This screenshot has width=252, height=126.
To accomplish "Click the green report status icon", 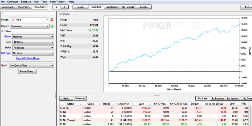I will (x=52, y=26).
